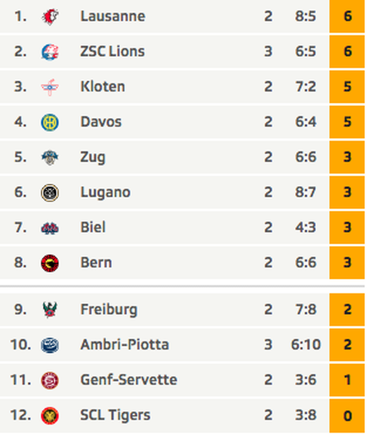367x434 pixels.
Task: Click the Kloten airplane logo
Action: pos(50,87)
